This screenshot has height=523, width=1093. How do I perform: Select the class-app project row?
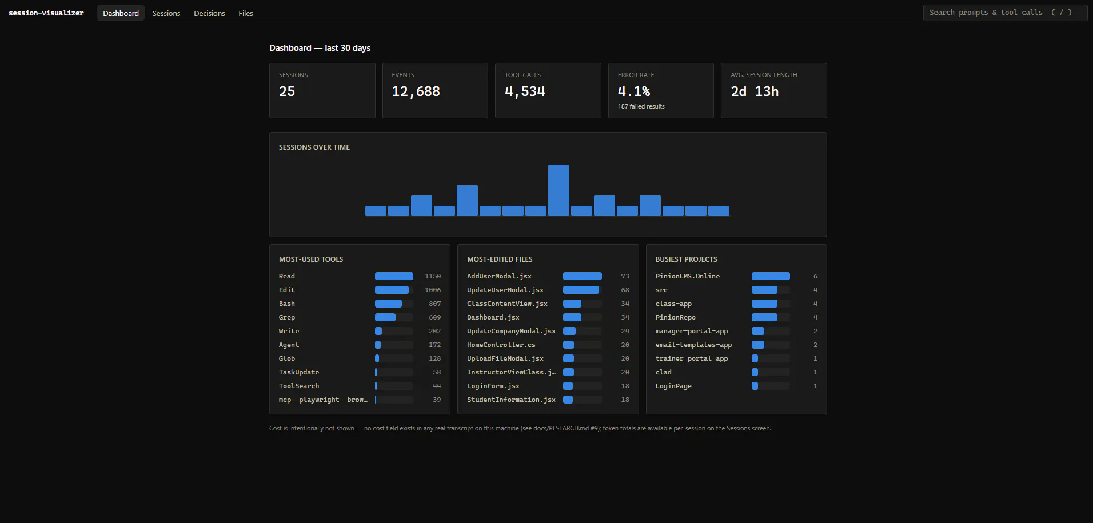(x=736, y=304)
